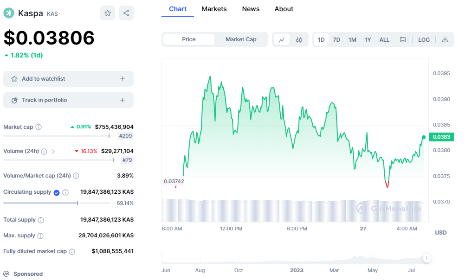Image resolution: width=465 pixels, height=280 pixels.
Task: Select the 1Y time range
Action: click(368, 40)
